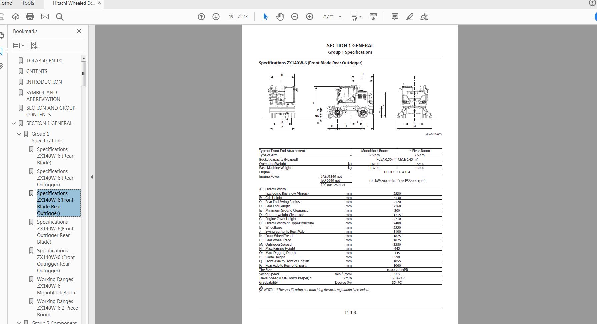Viewport: 597px width, 324px height.
Task: Click the '2-Piece Boom' table header
Action: point(419,151)
